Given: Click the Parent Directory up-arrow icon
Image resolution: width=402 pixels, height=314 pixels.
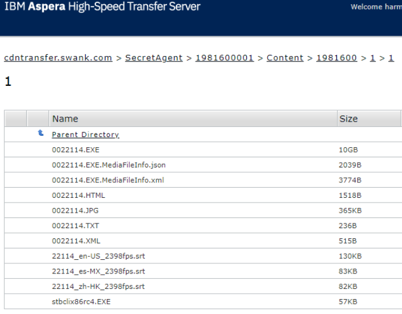Looking at the screenshot, I should tap(41, 134).
